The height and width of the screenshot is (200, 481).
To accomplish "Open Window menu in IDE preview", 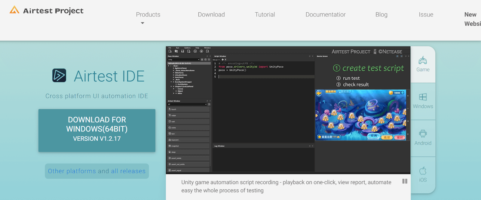I will (207, 48).
